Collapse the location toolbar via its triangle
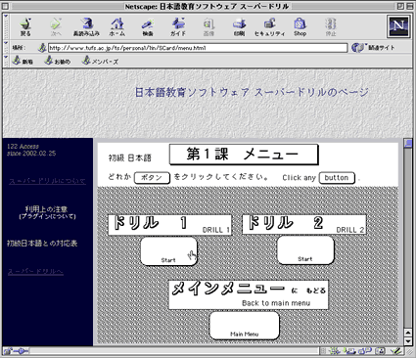This screenshot has width=416, height=358. pyautogui.click(x=6, y=43)
